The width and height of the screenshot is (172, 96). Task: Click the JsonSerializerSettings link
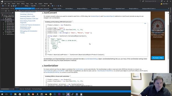[91, 59]
